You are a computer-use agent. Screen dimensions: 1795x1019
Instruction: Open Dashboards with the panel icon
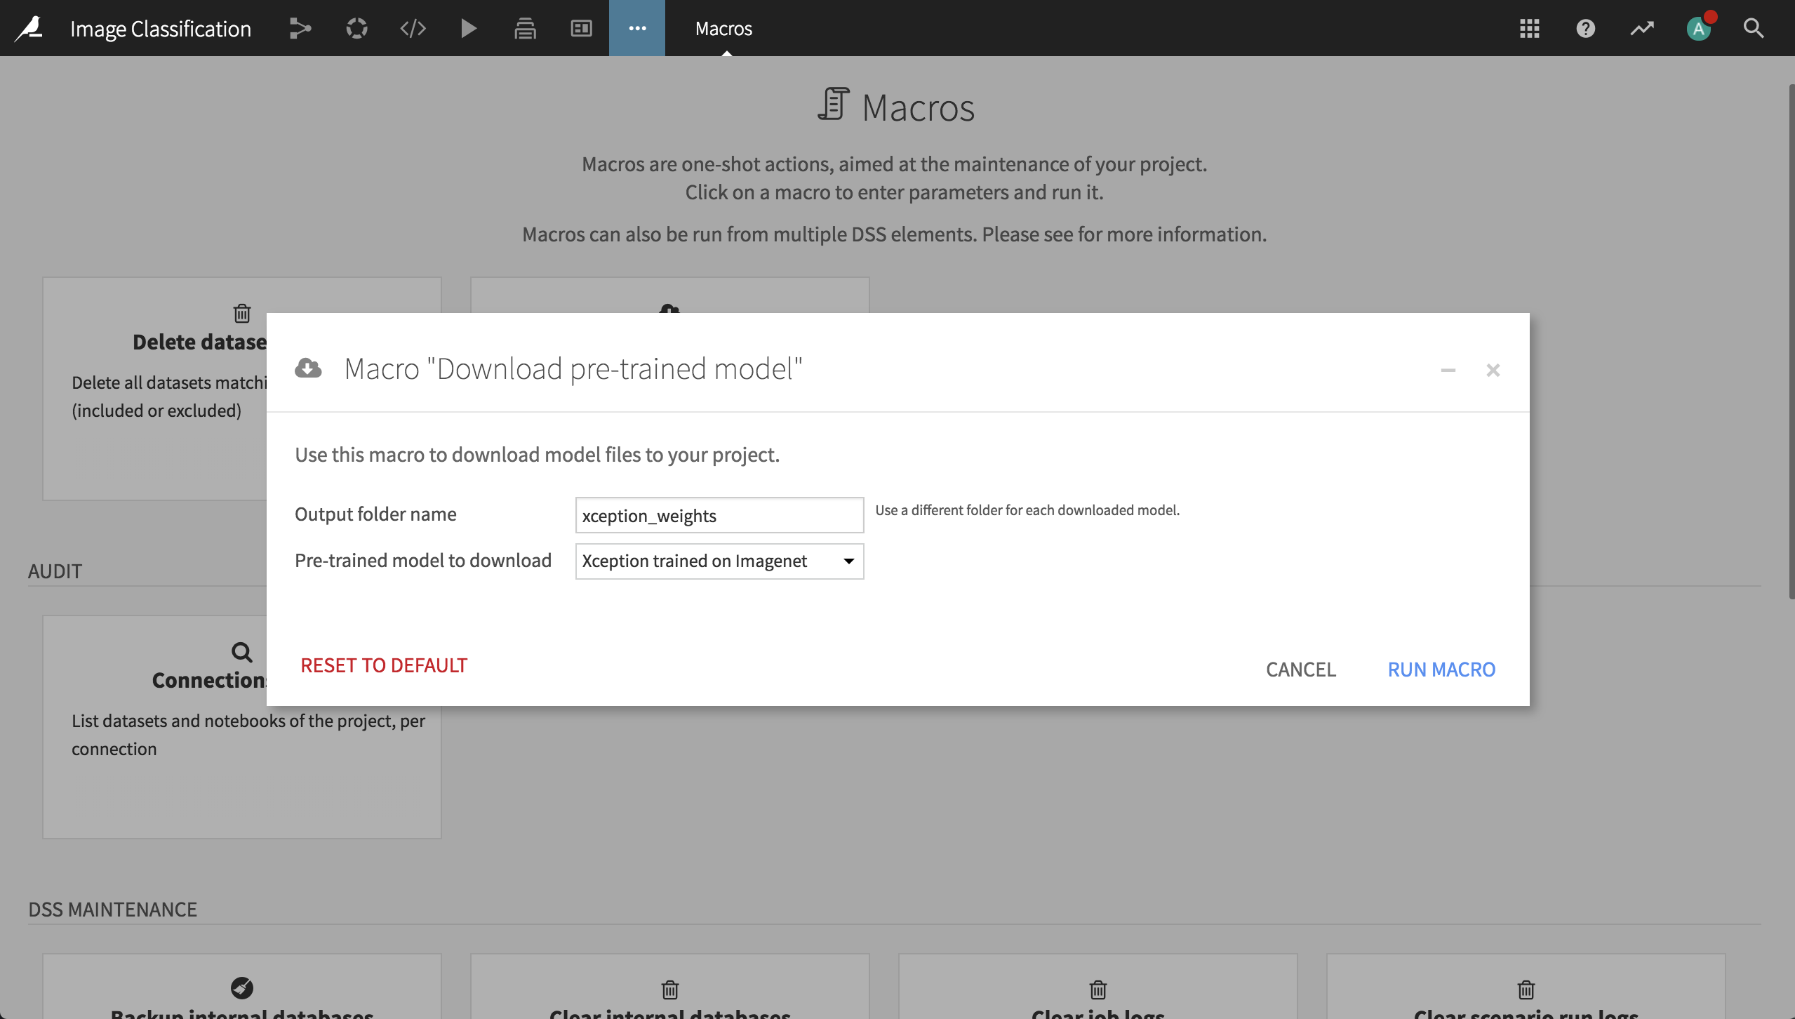[x=580, y=28]
